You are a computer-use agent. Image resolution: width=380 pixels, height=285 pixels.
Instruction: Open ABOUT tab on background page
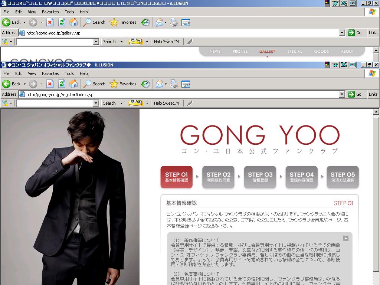pos(347,51)
